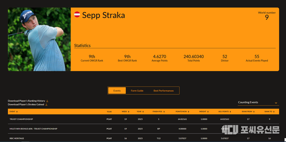Screen dimensions: 286x142
Task: Sort by POINTS WON column arrow icon
Action: pos(188,112)
